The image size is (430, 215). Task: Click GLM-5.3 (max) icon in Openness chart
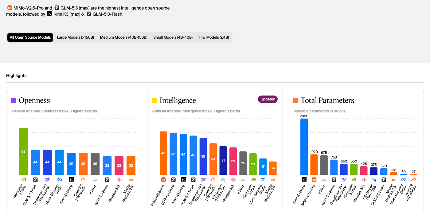click(x=107, y=180)
